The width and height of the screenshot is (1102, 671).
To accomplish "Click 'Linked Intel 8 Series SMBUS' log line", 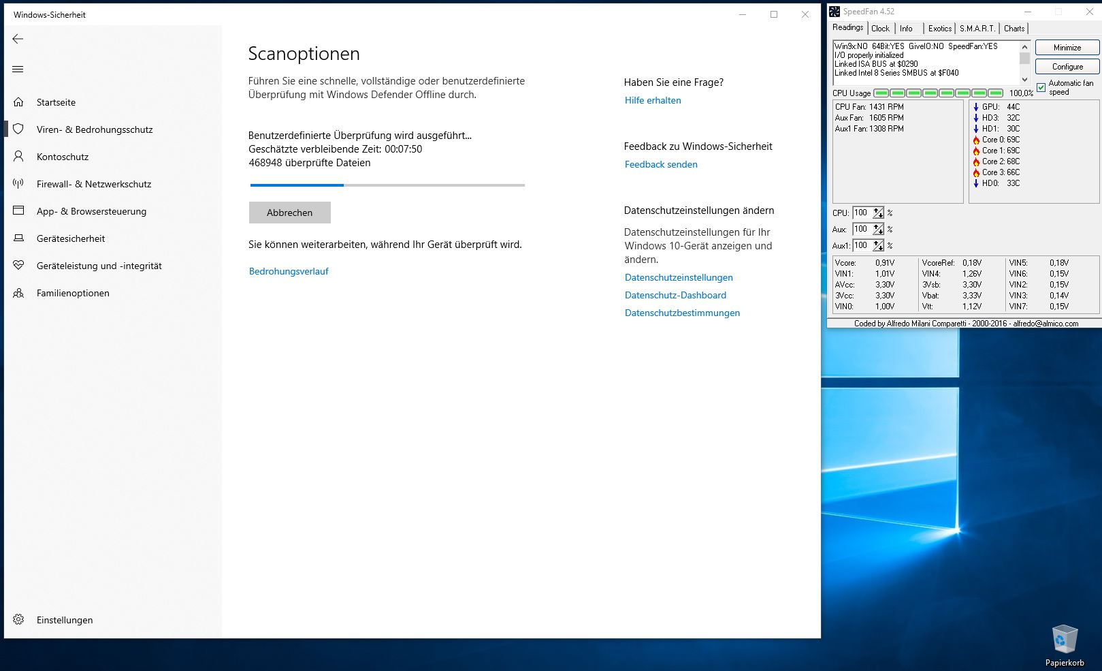I will 896,73.
